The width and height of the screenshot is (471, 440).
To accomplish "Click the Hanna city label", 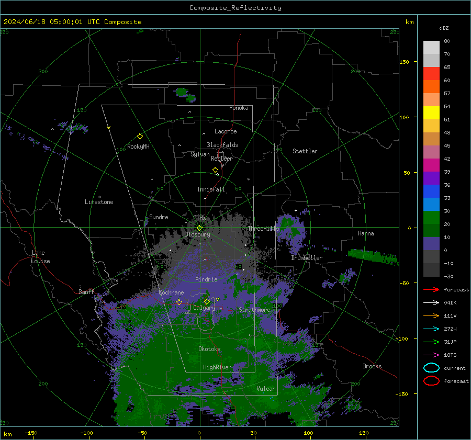I will pyautogui.click(x=366, y=233).
